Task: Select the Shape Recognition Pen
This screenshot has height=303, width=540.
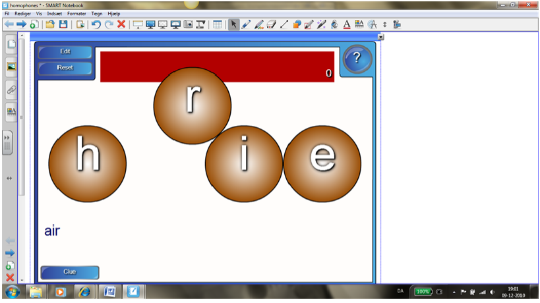Action: click(309, 24)
